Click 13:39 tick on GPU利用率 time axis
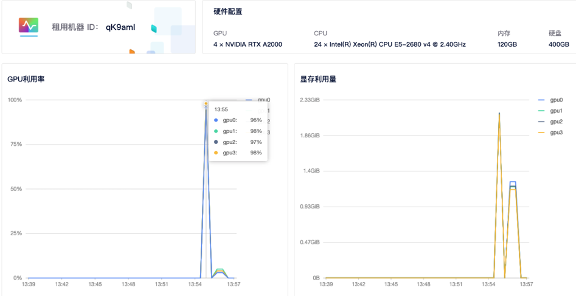Viewport: 576px width, 296px height. coord(29,284)
